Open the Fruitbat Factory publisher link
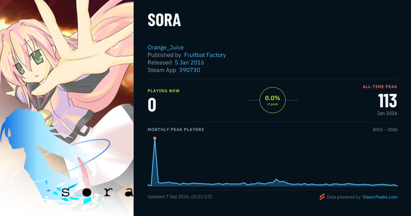Screen dimensions: 411x216 205,55
